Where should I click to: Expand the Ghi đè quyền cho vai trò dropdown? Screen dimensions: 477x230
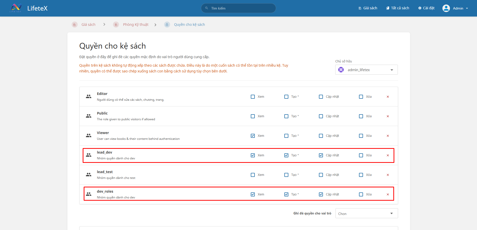366,213
